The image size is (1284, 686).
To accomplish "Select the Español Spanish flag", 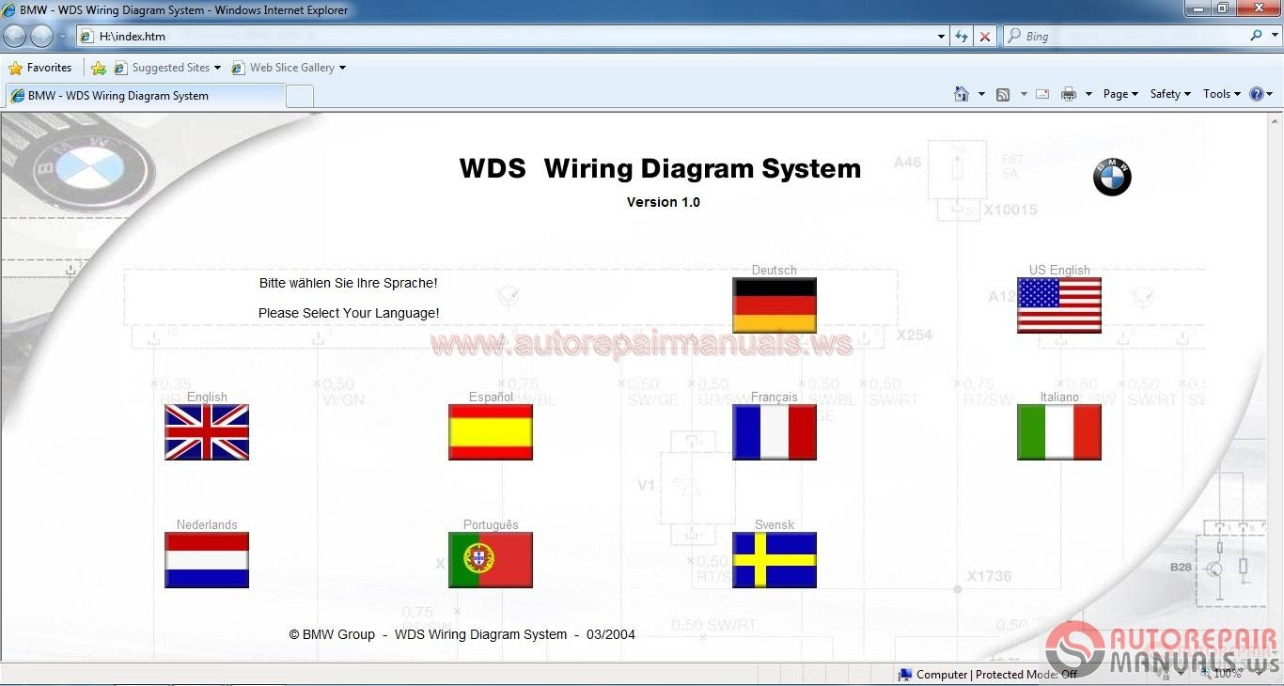I will point(491,432).
